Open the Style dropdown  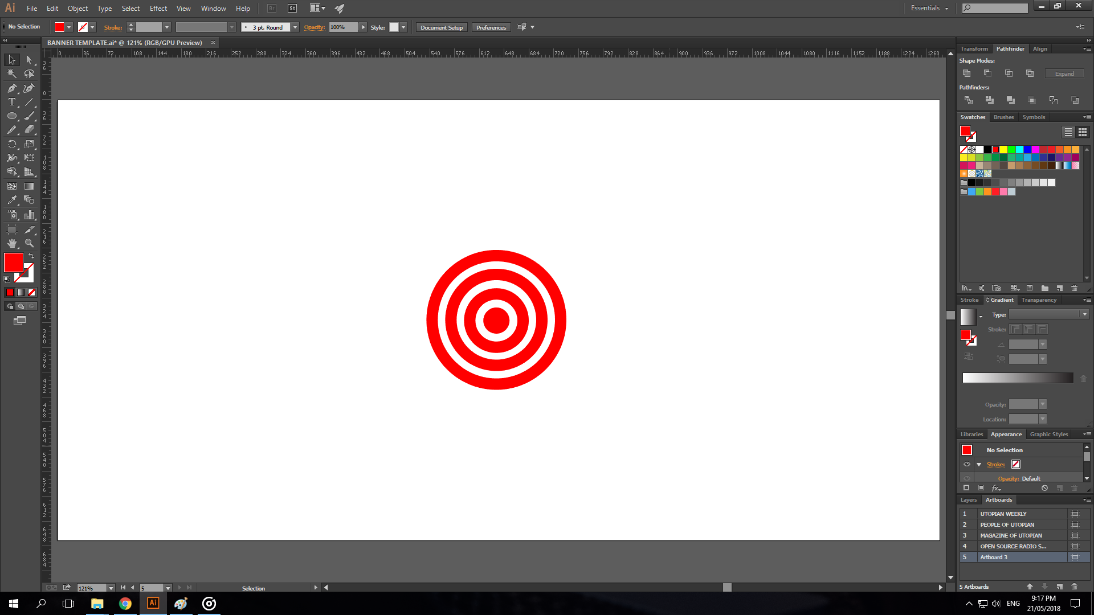pos(403,27)
